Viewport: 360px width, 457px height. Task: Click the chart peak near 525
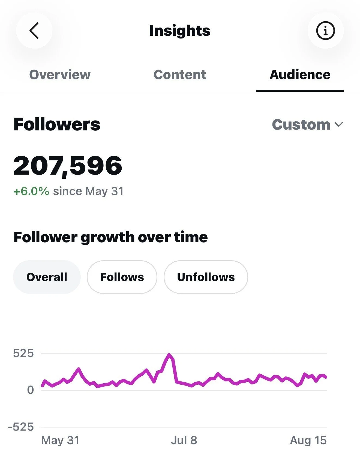pyautogui.click(x=169, y=355)
